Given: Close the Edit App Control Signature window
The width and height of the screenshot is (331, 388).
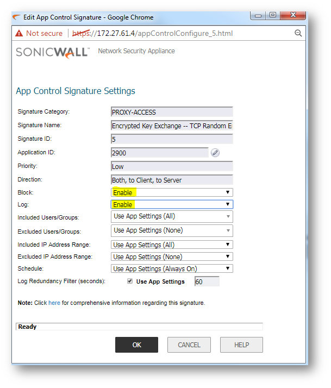Looking at the screenshot, I should (x=293, y=15).
